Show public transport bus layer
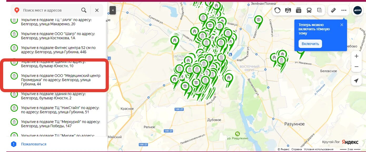The width and height of the screenshot is (366, 152). 309,10
